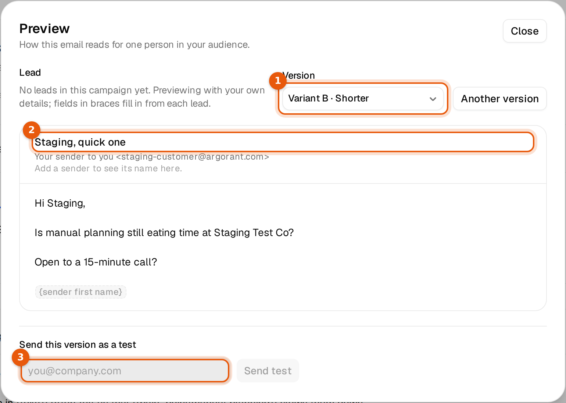Click the 'Send this version as a test' label
Screen dimensions: 566x403
point(78,345)
